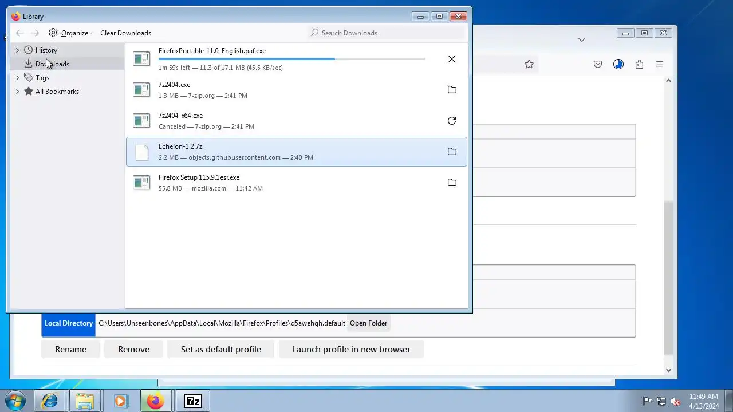Select the 7z2404.exe file name

[x=174, y=85]
